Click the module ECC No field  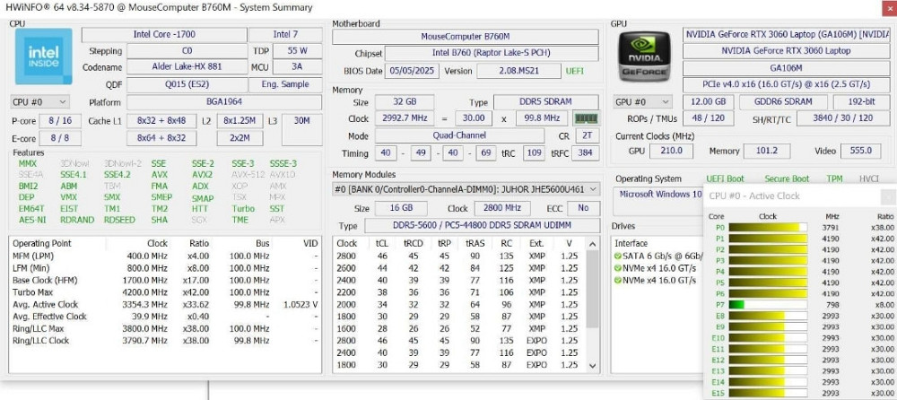click(x=583, y=208)
